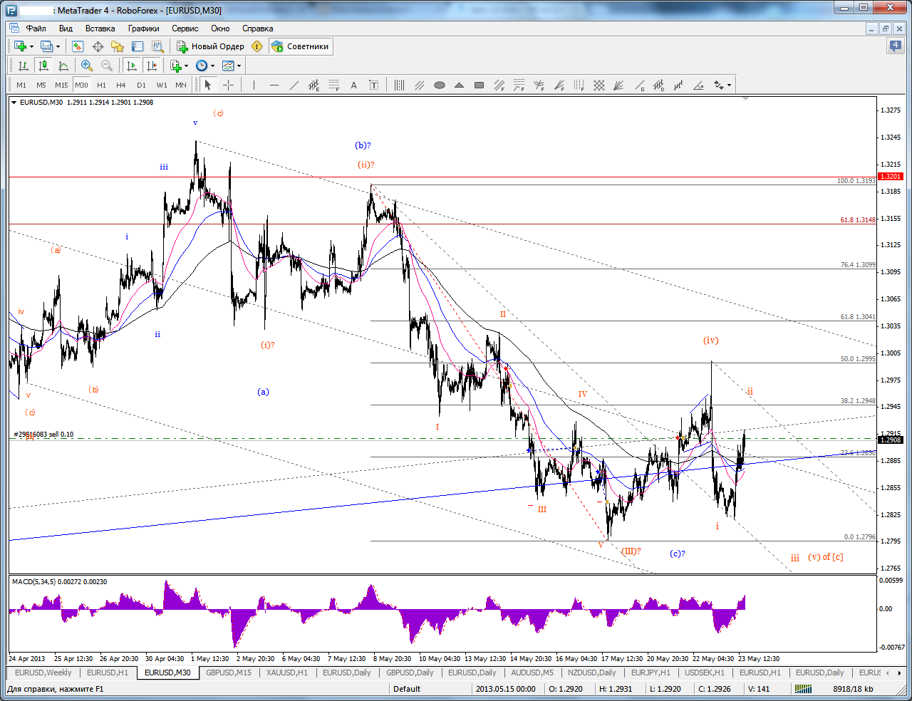
Task: Draw a Vertical Line tool
Action: (254, 85)
